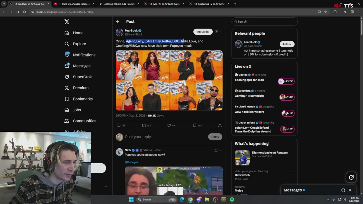363x204 pixels.
Task: Open the Home icon in sidebar
Action: tap(67, 33)
